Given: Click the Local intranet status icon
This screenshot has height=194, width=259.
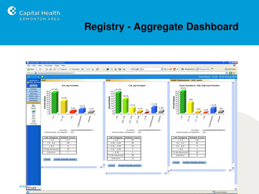Looking at the screenshot, I should coord(214,192).
